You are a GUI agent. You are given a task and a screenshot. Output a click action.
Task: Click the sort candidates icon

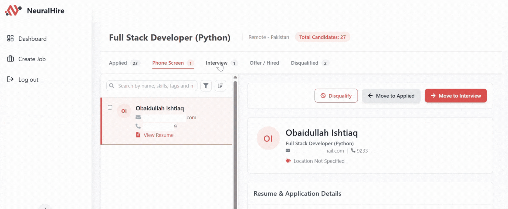(220, 86)
